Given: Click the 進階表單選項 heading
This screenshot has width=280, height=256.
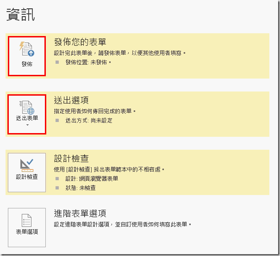Looking at the screenshot, I should (x=80, y=213).
